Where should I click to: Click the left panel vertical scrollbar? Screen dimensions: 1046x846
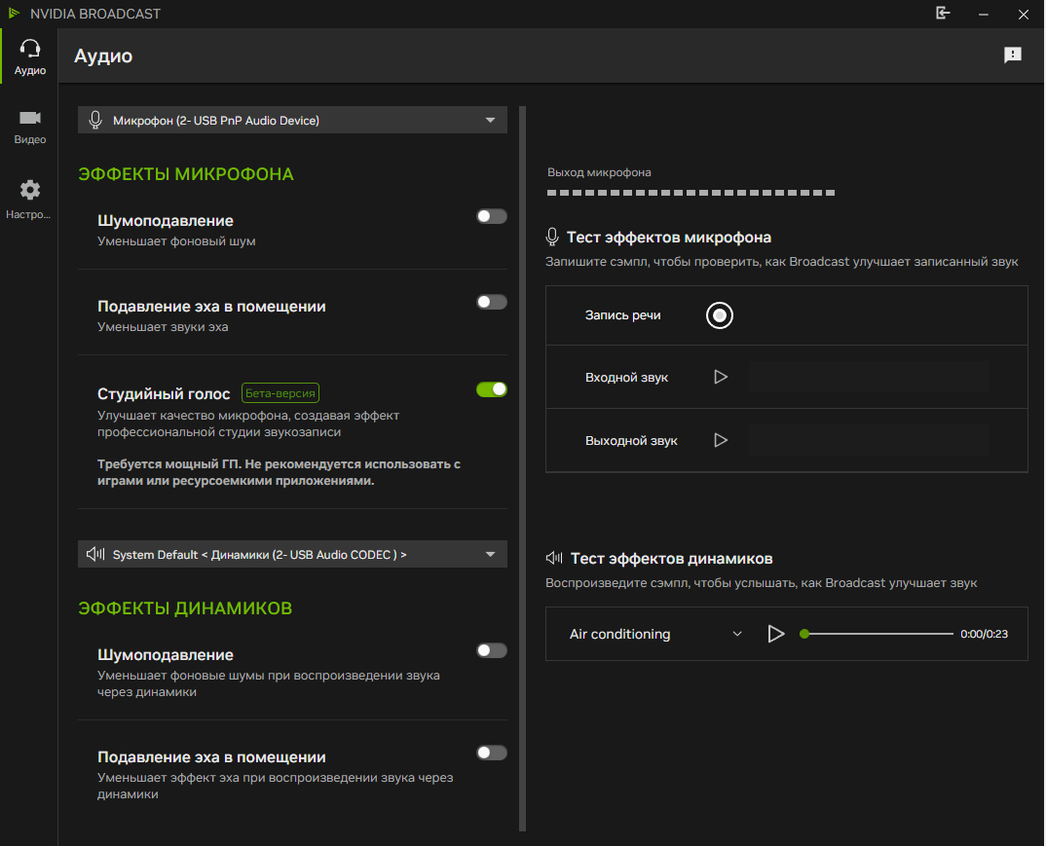click(x=522, y=468)
